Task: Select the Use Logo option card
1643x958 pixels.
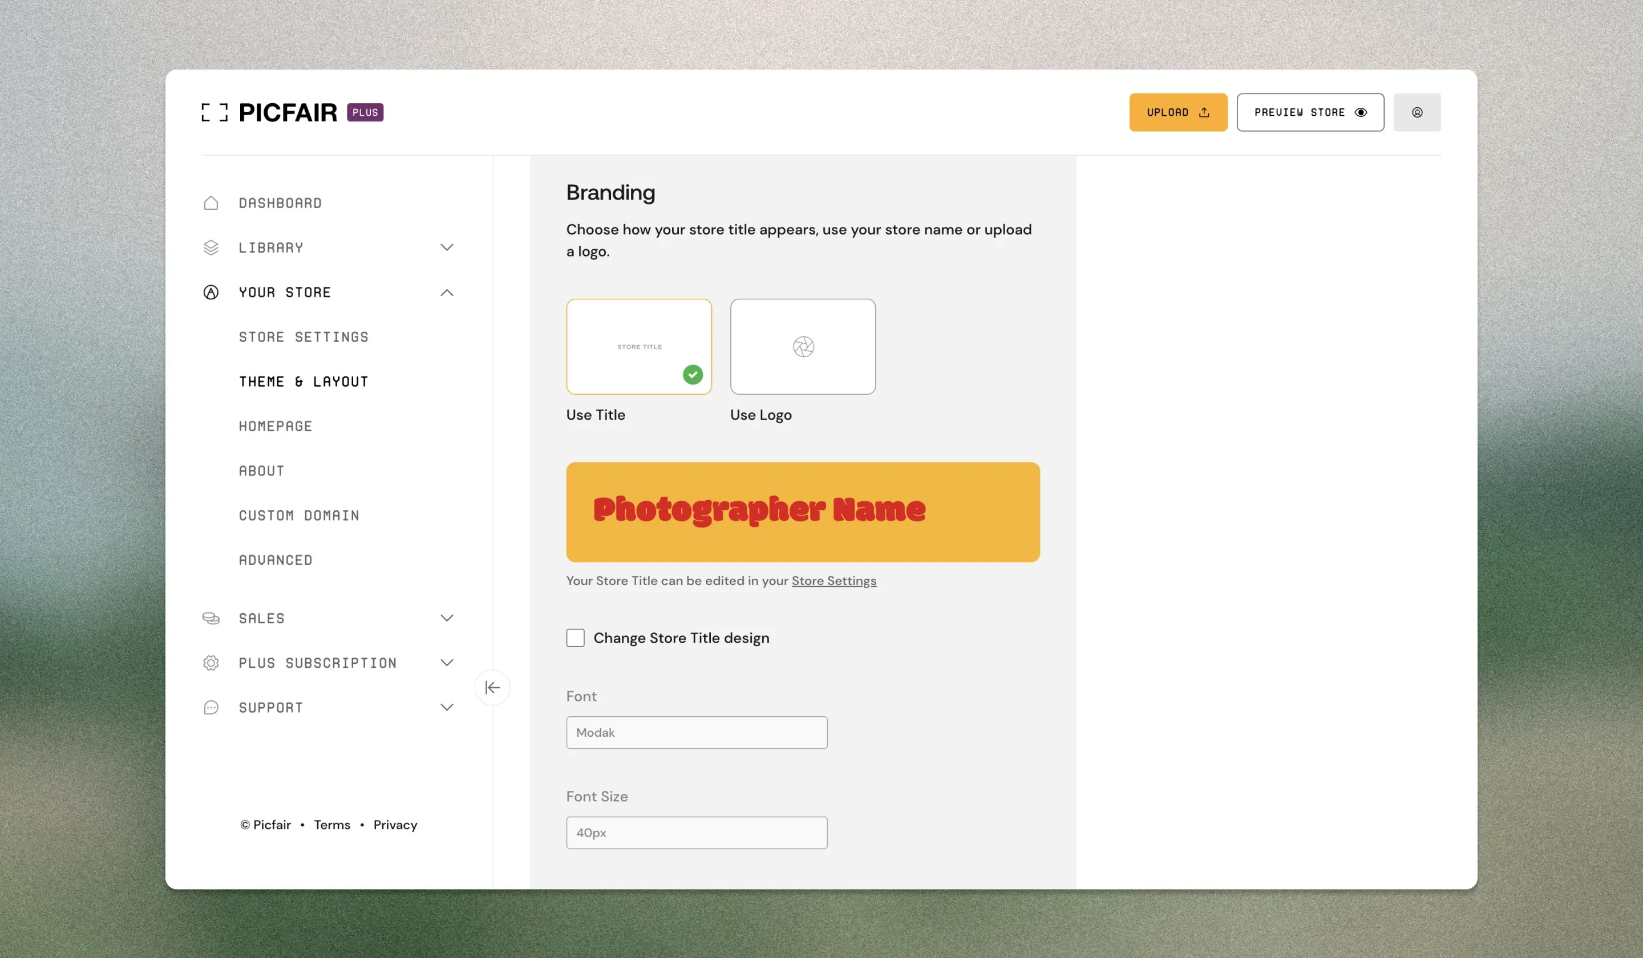Action: click(803, 347)
